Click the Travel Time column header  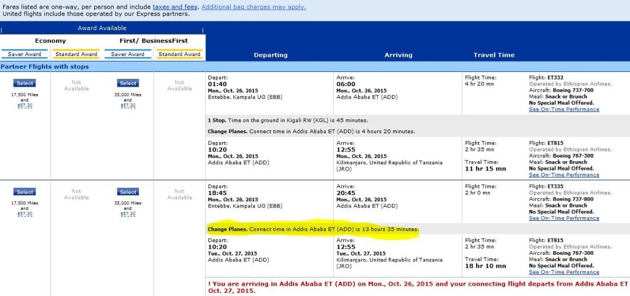click(x=494, y=55)
